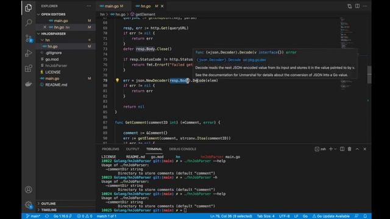The height and width of the screenshot is (219, 390).
Task: Click the editor compare changes icon
Action: [x=349, y=6]
